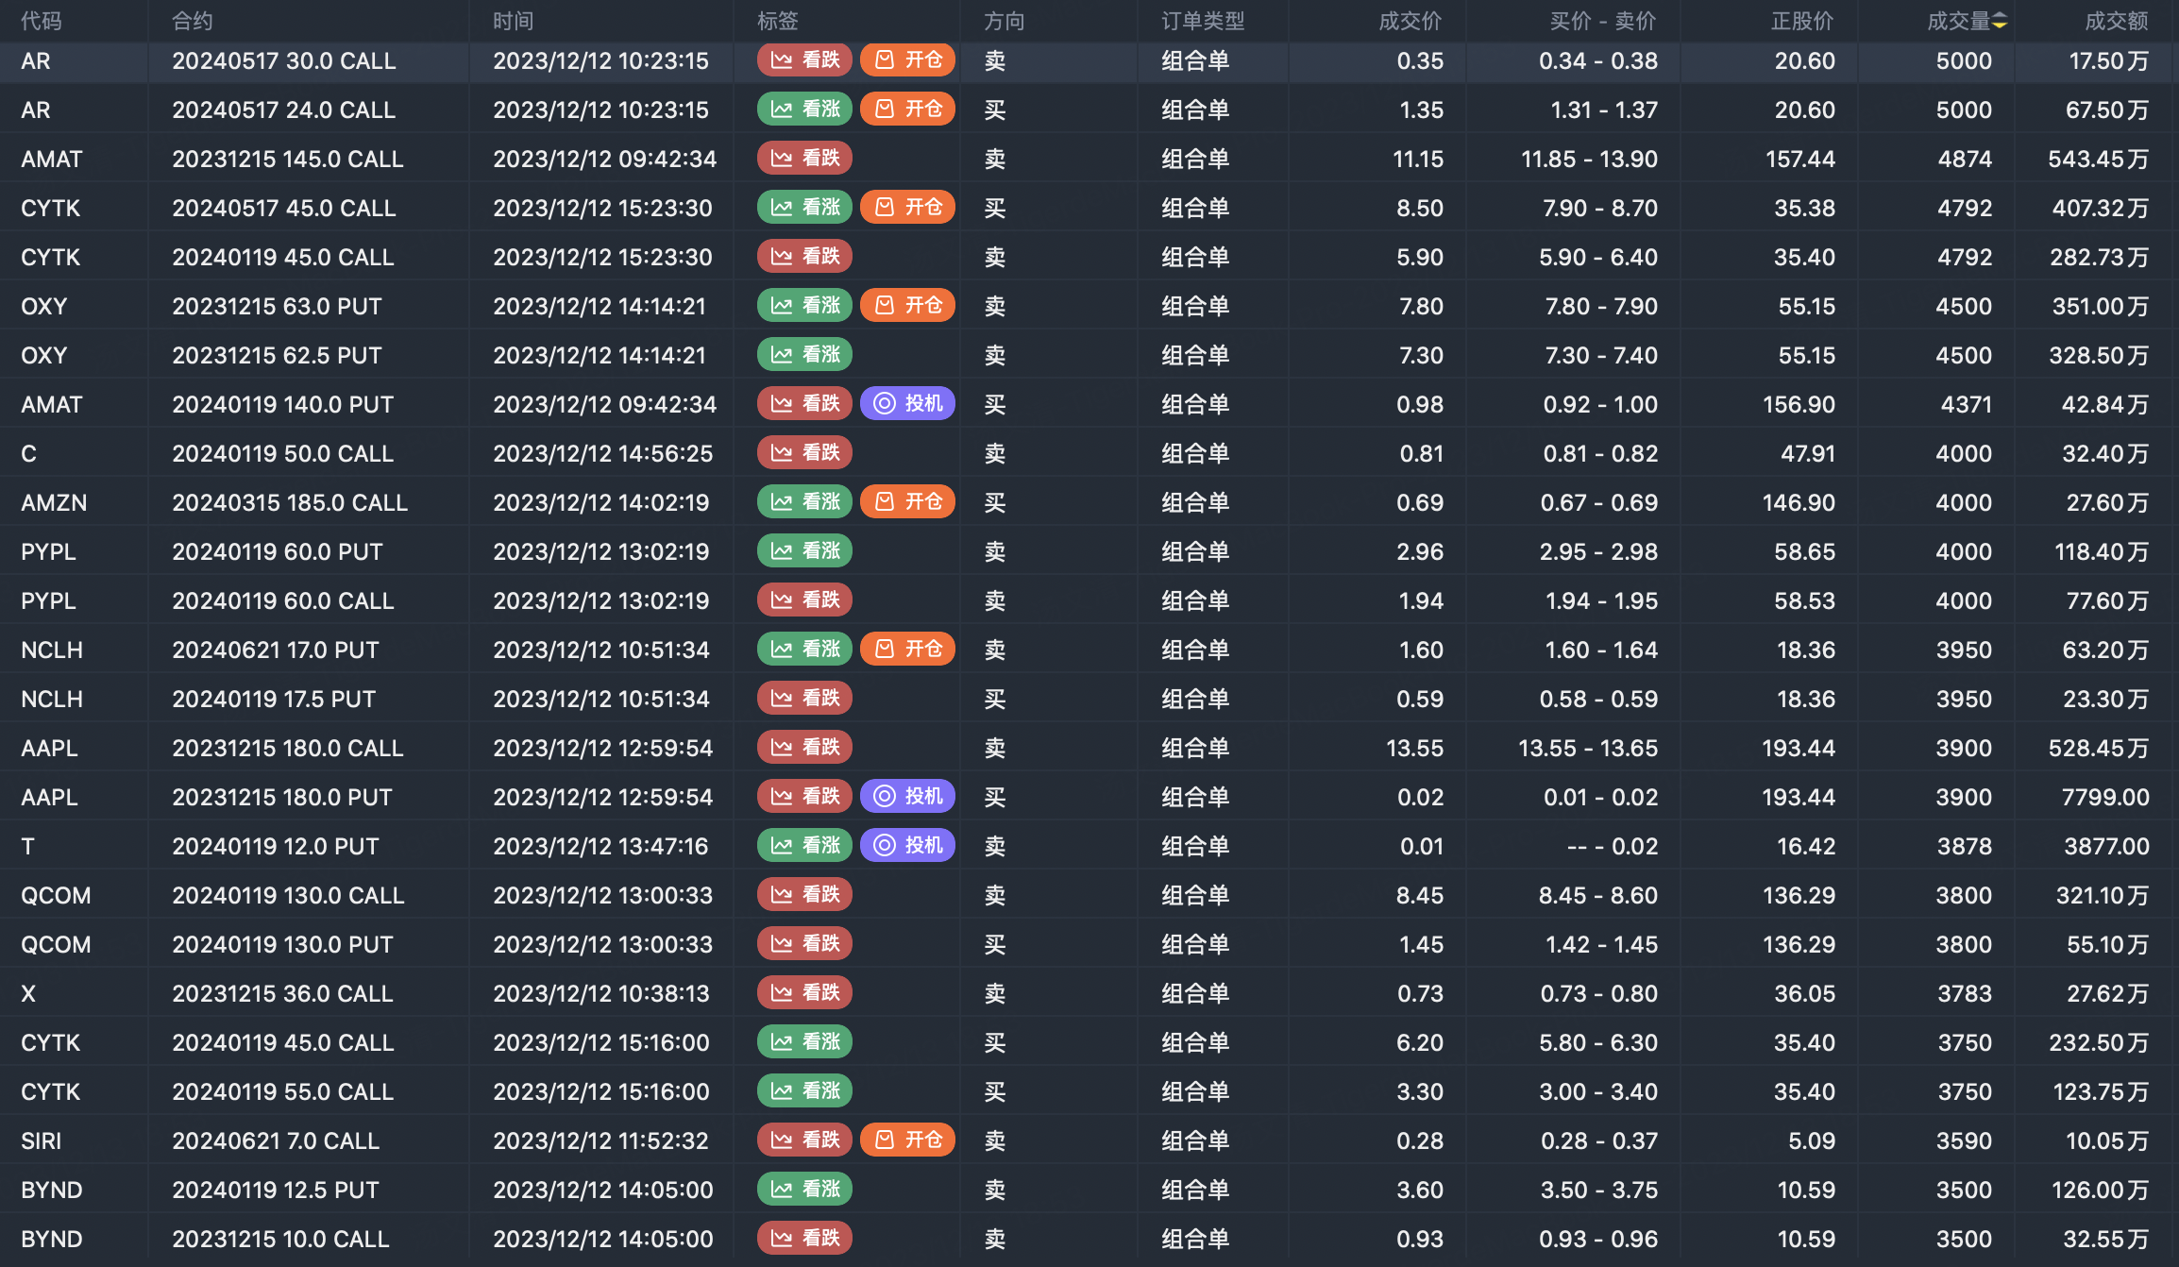Click the 开仓 tag on SIRI 7.0 CALL row
Image resolution: width=2179 pixels, height=1267 pixels.
[907, 1140]
